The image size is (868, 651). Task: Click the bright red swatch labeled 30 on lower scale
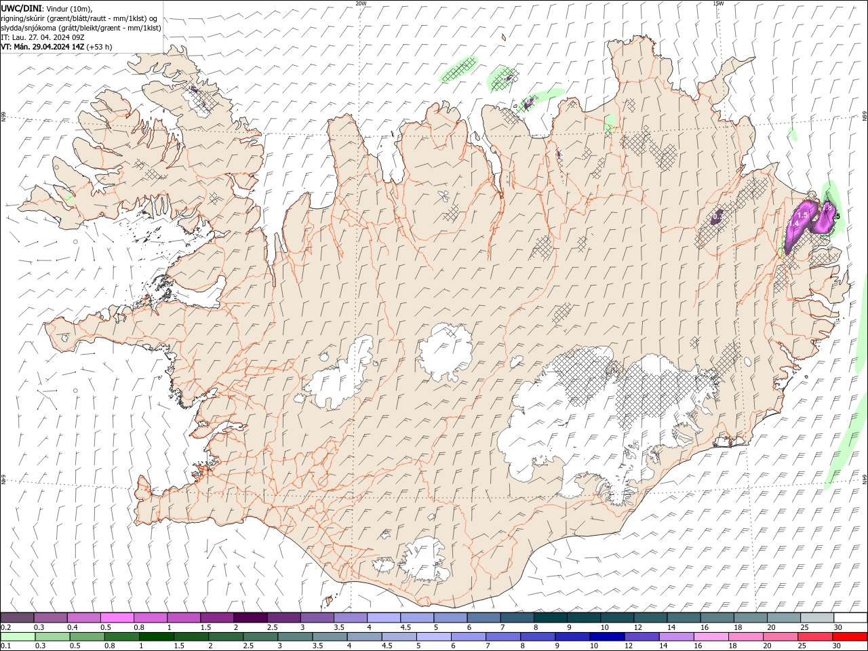[850, 637]
